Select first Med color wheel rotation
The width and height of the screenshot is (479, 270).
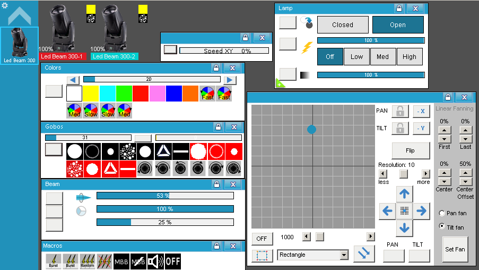pos(74,110)
